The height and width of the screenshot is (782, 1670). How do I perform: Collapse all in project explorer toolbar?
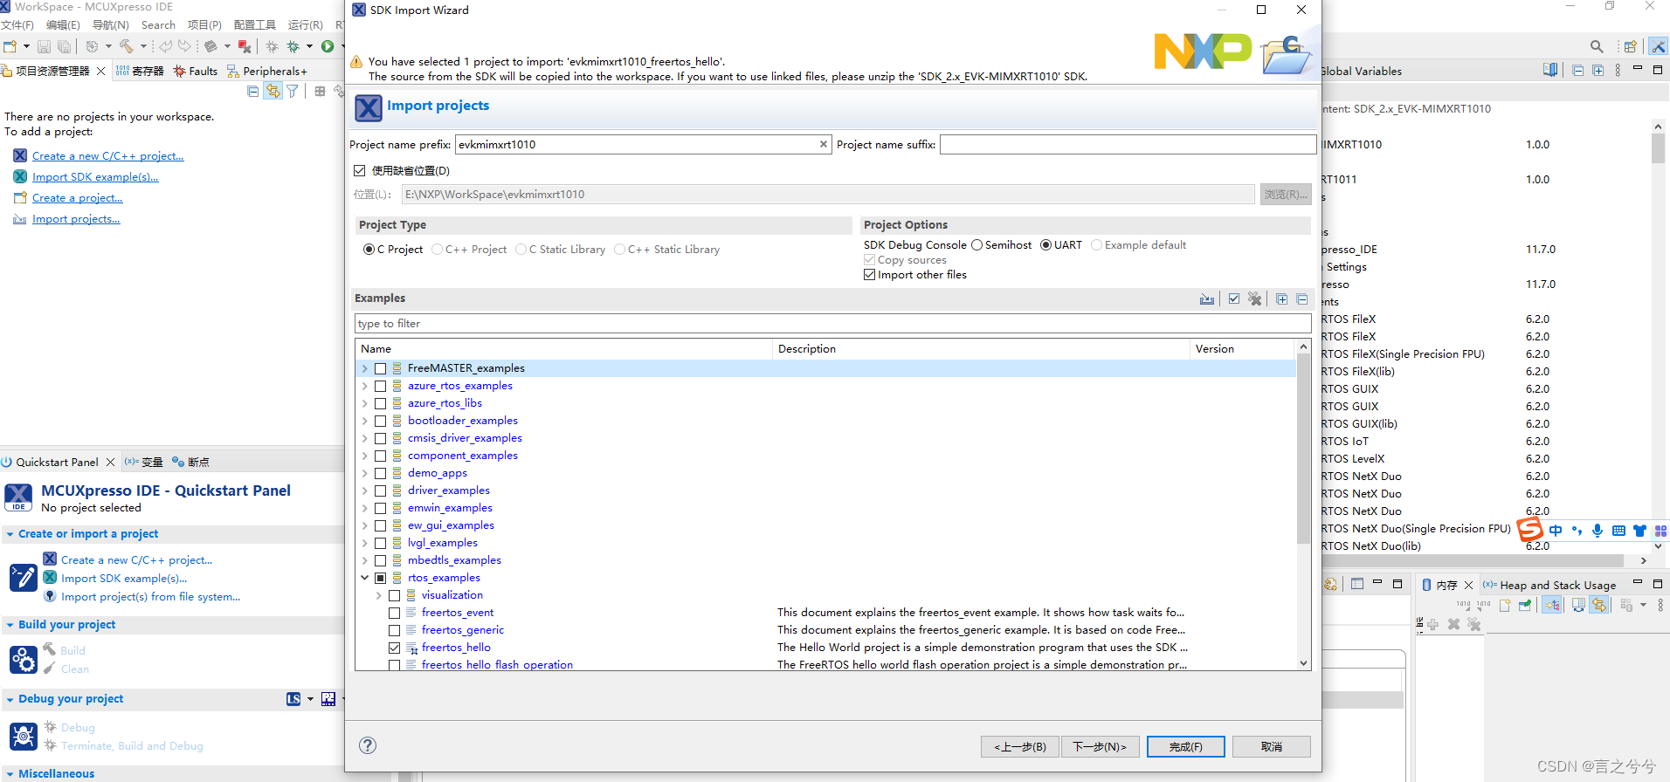(x=253, y=91)
